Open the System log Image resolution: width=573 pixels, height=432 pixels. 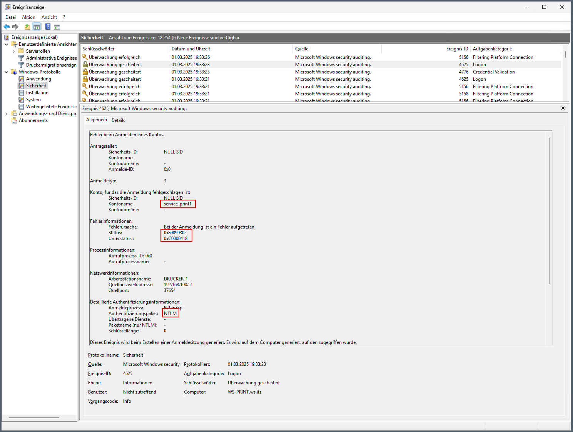[33, 100]
